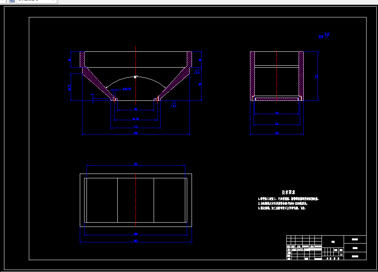The width and height of the screenshot is (378, 272).
Task: Click the blue grid icon in top toolbar
Action: (11, 1)
